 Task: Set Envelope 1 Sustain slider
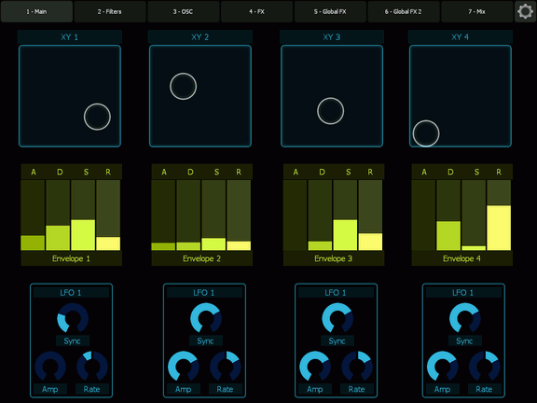83,215
